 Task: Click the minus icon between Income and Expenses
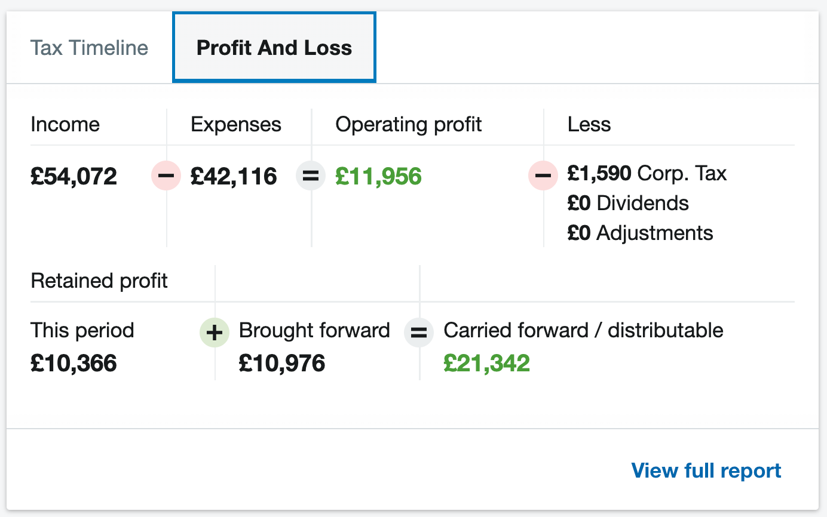click(x=166, y=176)
